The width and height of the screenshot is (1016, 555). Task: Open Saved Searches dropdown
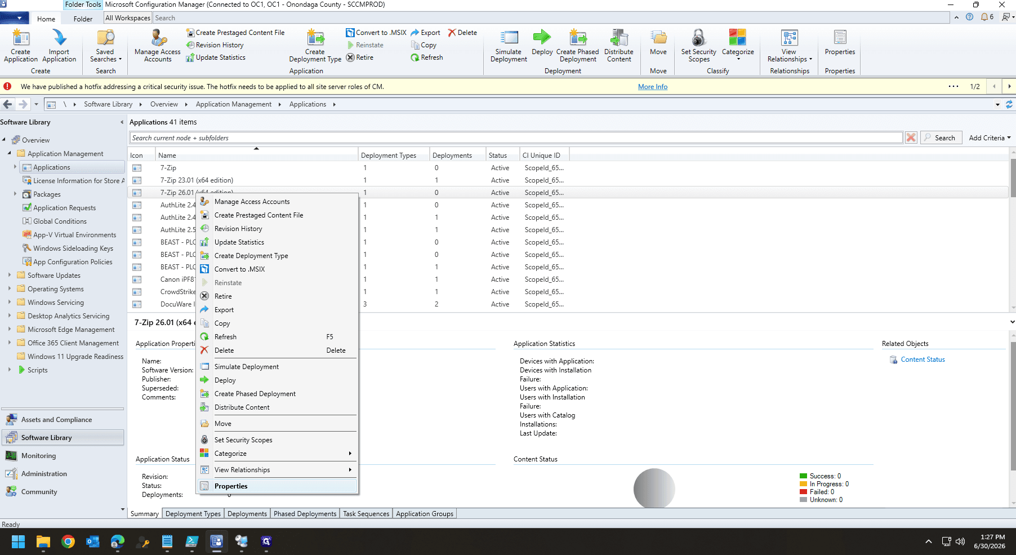[106, 46]
